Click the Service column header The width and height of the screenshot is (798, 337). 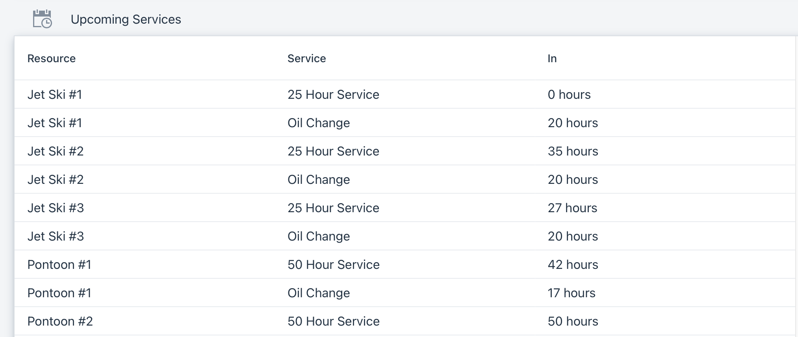[307, 59]
